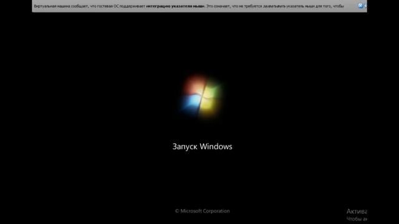Dismiss the mouse integration notification with the blue icon
Viewport: 399px width, 224px height.
pyautogui.click(x=360, y=6)
